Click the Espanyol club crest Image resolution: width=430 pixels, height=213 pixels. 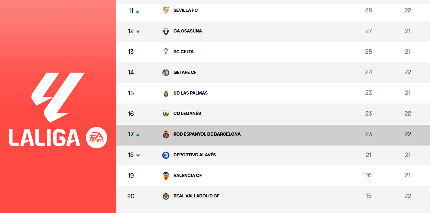[166, 134]
